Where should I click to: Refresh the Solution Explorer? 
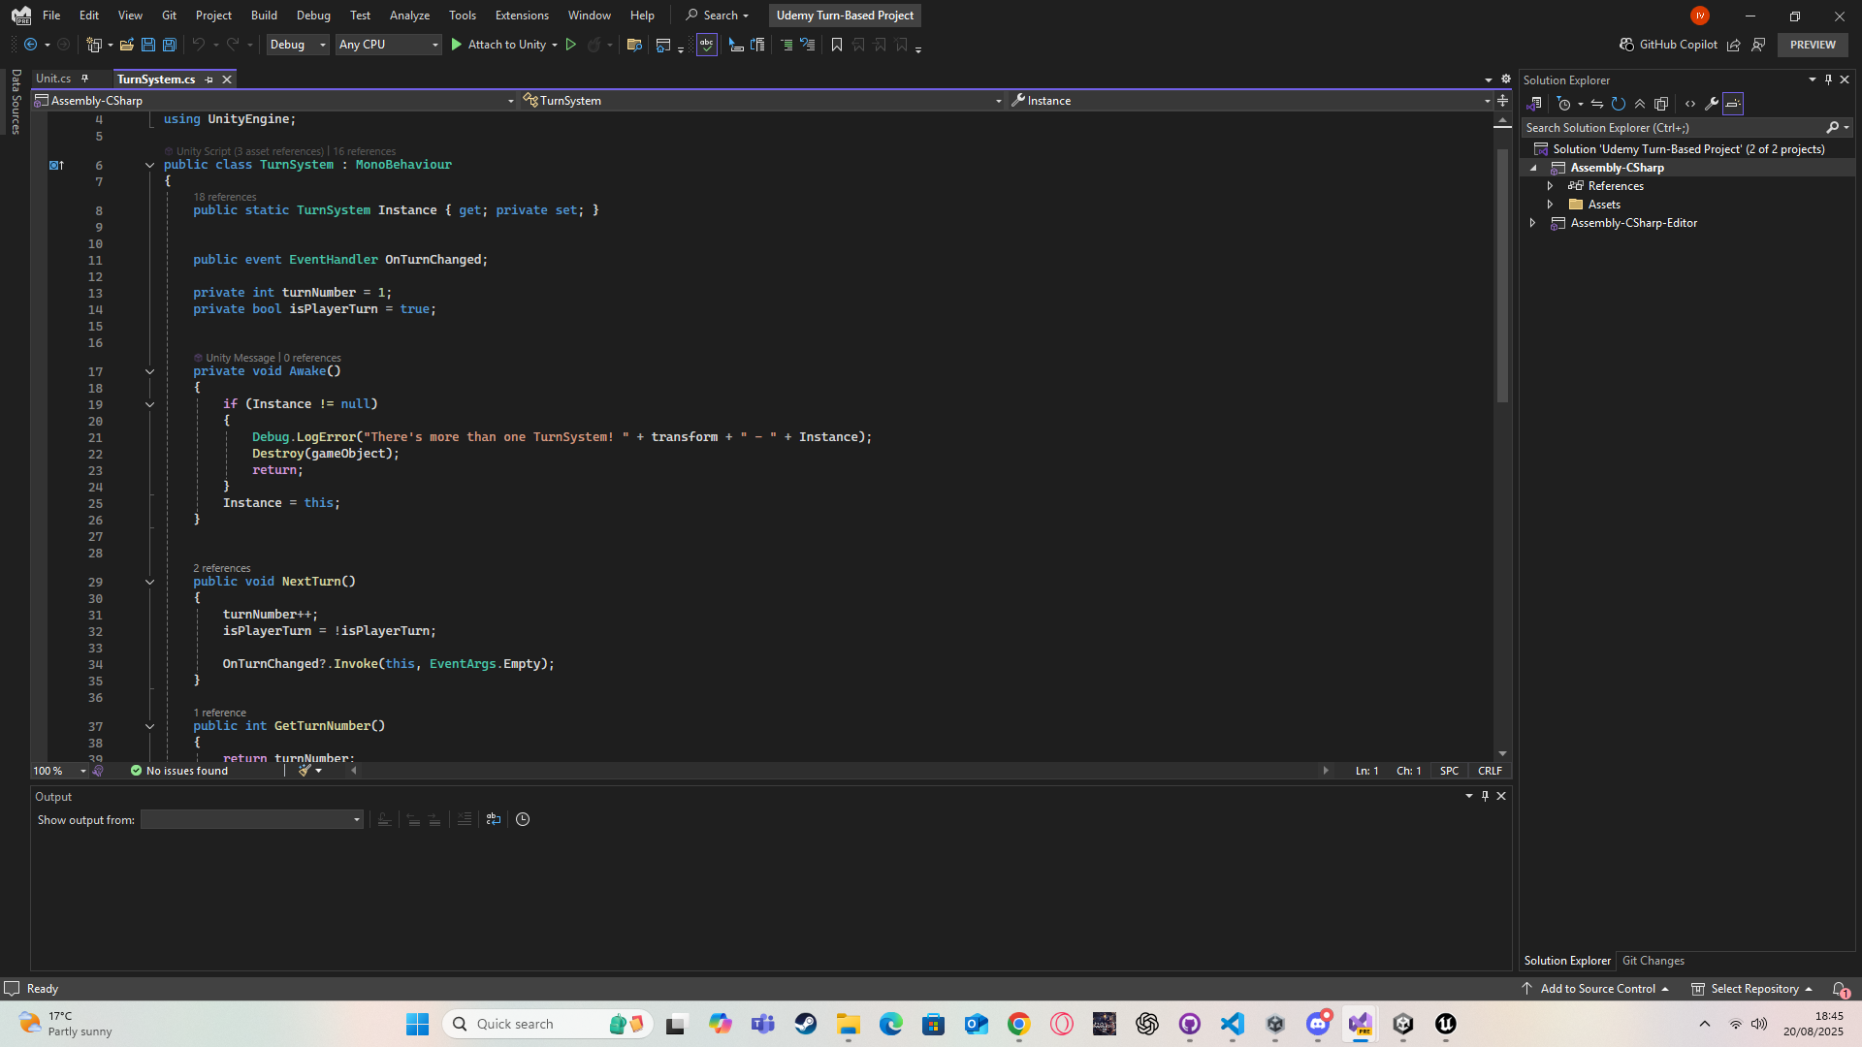click(1619, 104)
